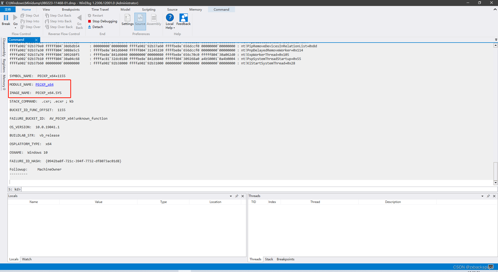Open the blue file menu tab
The image size is (498, 272).
point(8,9)
